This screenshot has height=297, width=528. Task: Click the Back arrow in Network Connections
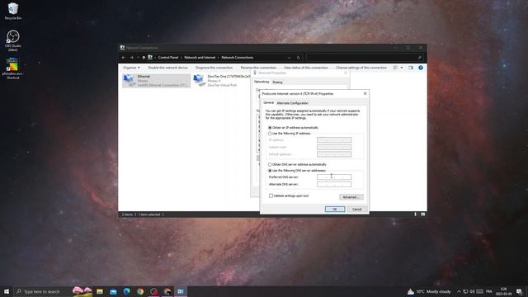click(124, 58)
